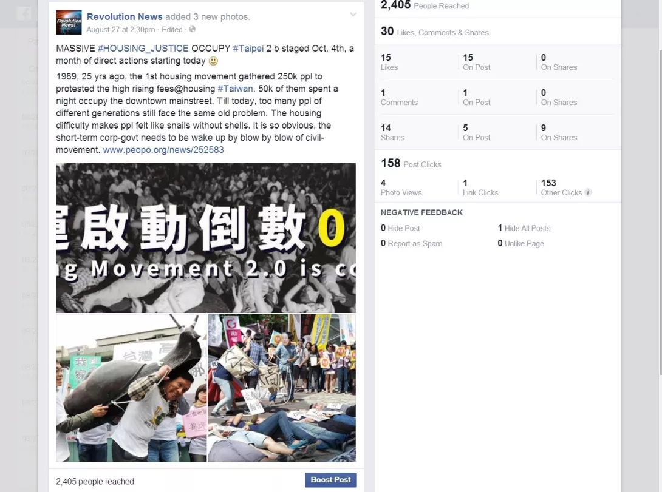The image size is (662, 492).
Task: Click the 2,405 people reached text
Action: coord(95,482)
